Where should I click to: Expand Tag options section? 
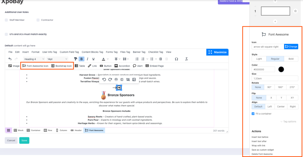click(288, 122)
